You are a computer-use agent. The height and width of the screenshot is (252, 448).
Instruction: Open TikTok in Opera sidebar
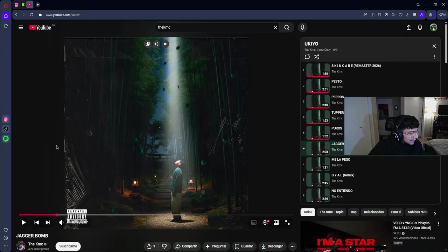tap(6, 129)
